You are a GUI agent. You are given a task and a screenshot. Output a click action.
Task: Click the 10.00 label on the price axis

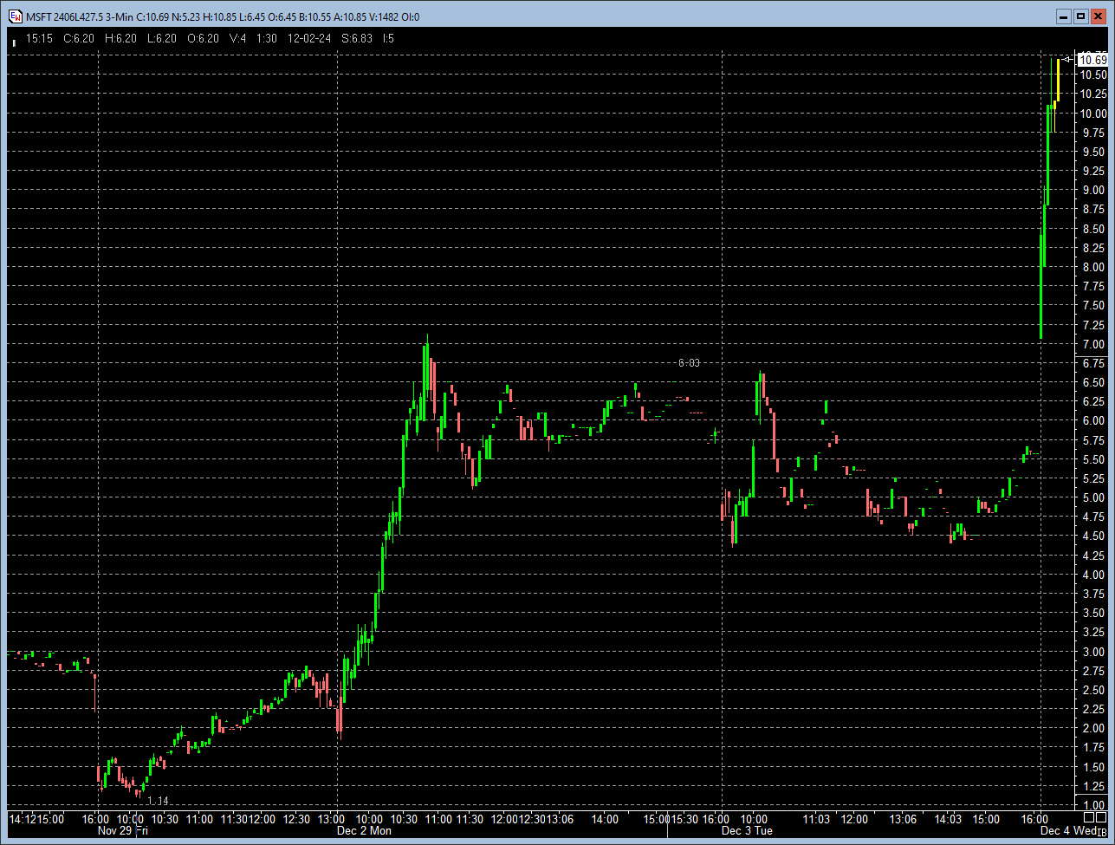pos(1093,114)
